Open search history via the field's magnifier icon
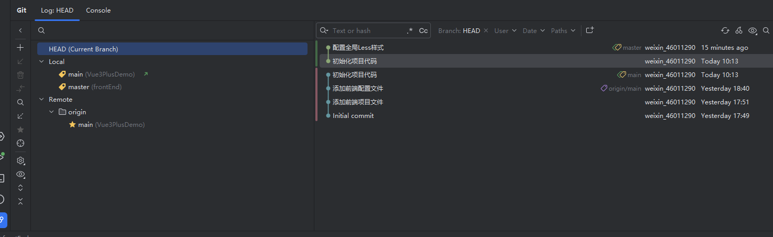This screenshot has width=773, height=237. (324, 30)
